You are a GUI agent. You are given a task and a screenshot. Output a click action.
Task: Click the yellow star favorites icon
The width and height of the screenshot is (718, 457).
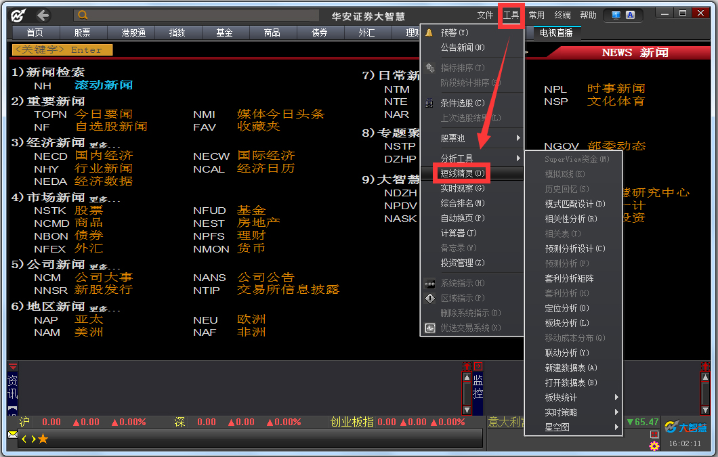coord(43,439)
